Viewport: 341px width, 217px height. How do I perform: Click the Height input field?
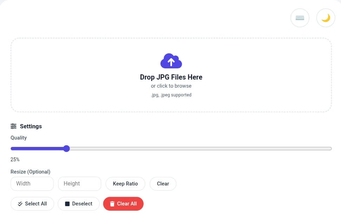tap(79, 183)
